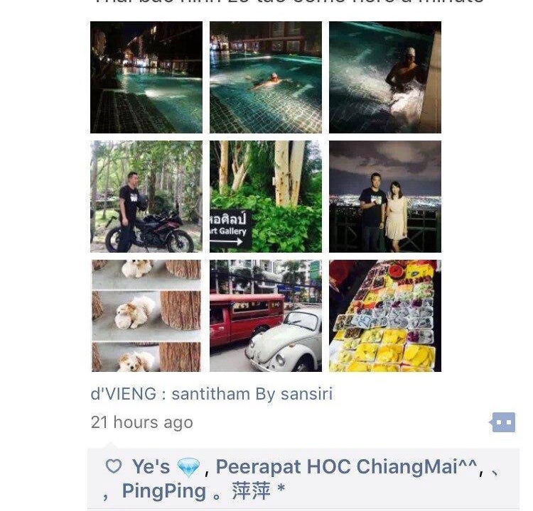The width and height of the screenshot is (533, 511).
Task: Tap the gray likes list panel
Action: (303, 480)
